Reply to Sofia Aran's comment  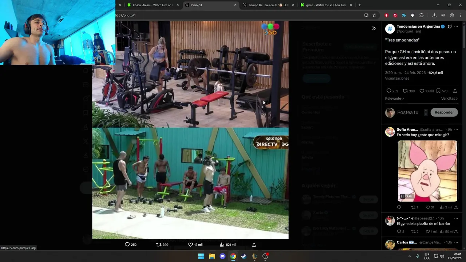click(x=399, y=207)
